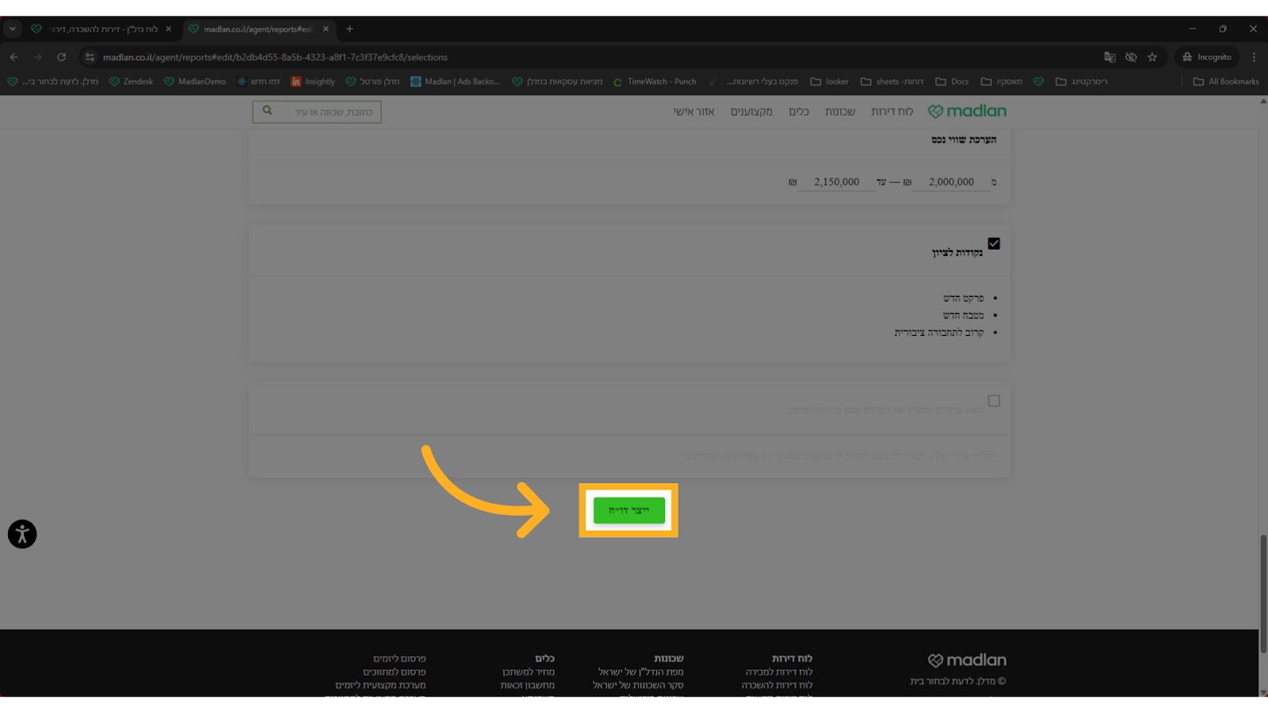Uncheck the נקודות לציון checkbox

pyautogui.click(x=994, y=244)
